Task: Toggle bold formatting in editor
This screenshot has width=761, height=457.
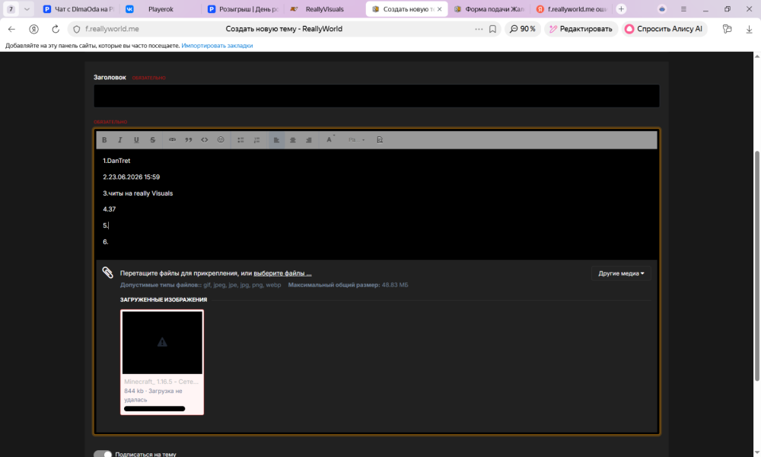Action: point(104,140)
